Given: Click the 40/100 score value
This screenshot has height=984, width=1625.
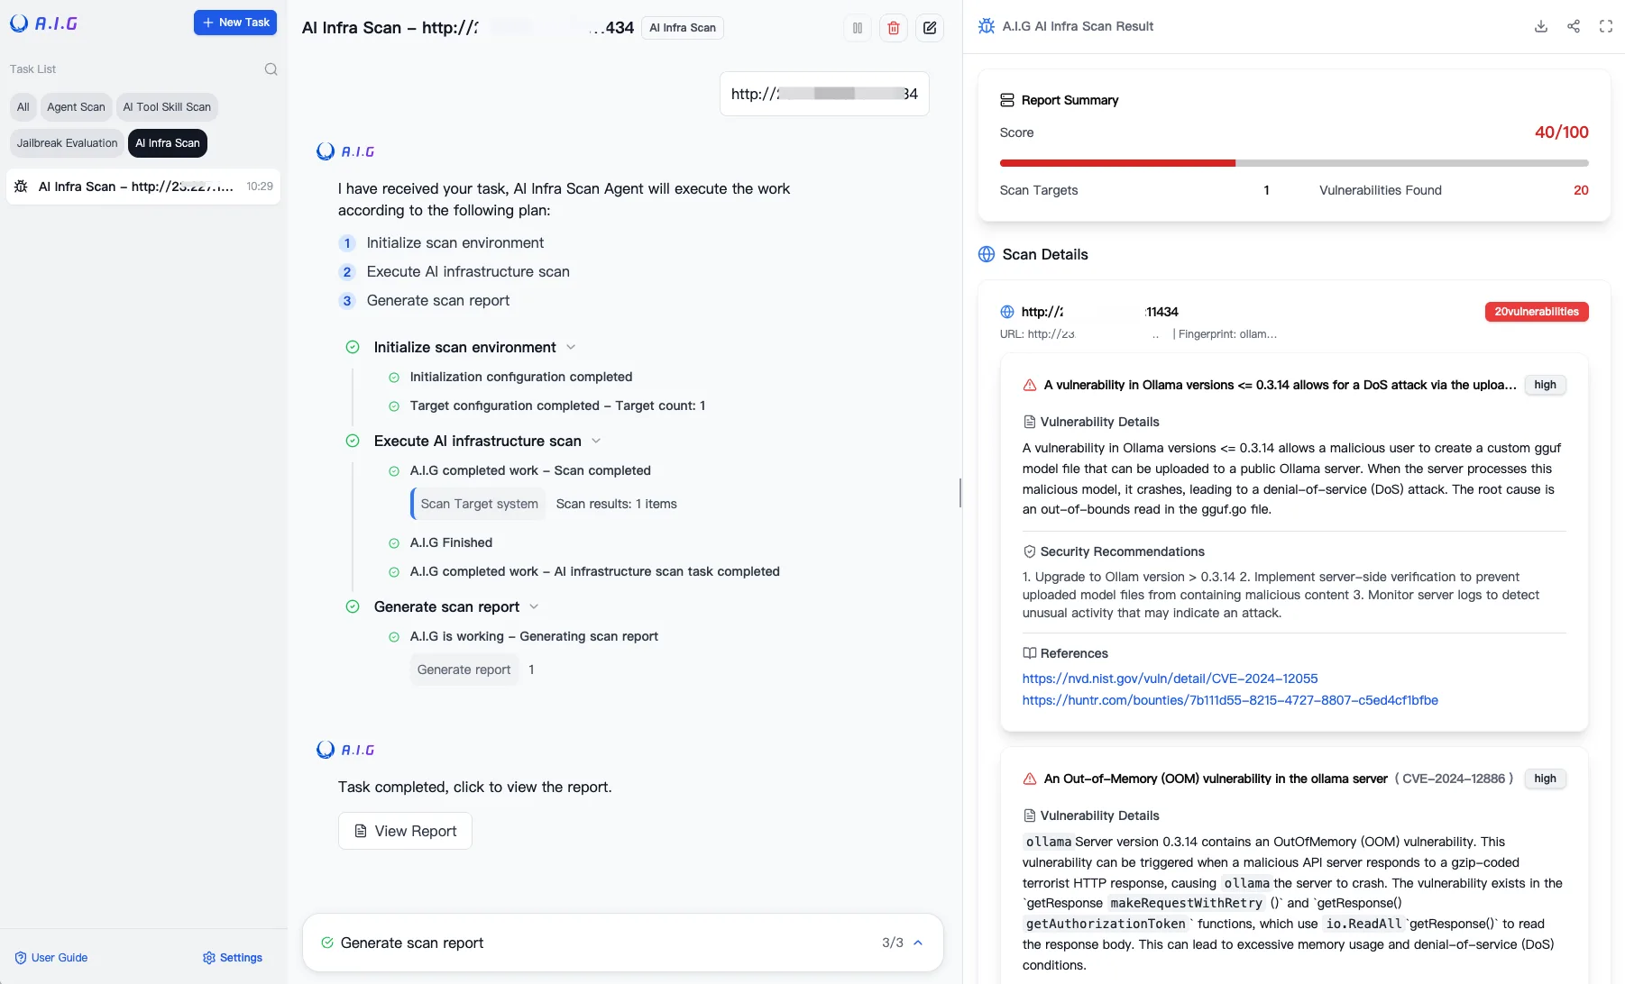Looking at the screenshot, I should 1561,132.
